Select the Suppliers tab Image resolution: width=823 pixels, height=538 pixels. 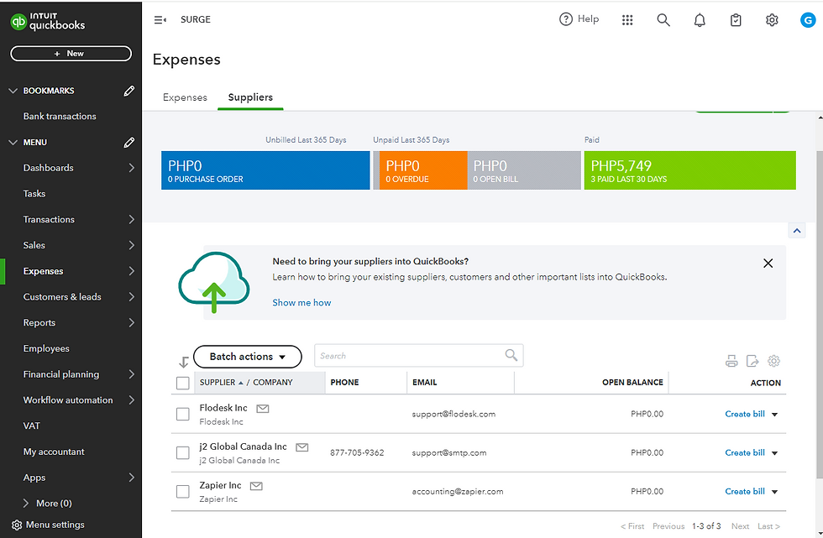(x=250, y=97)
